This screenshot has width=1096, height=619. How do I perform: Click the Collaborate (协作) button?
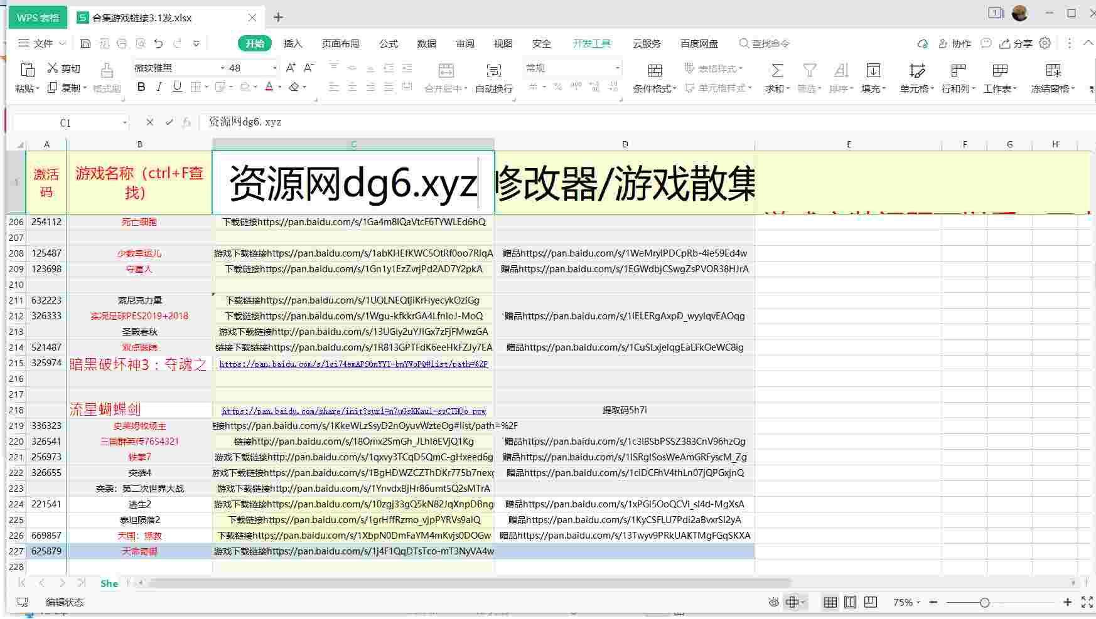click(x=955, y=43)
